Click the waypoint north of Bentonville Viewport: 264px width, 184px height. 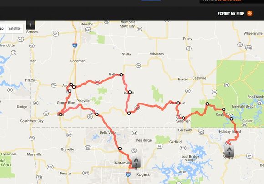click(120, 149)
